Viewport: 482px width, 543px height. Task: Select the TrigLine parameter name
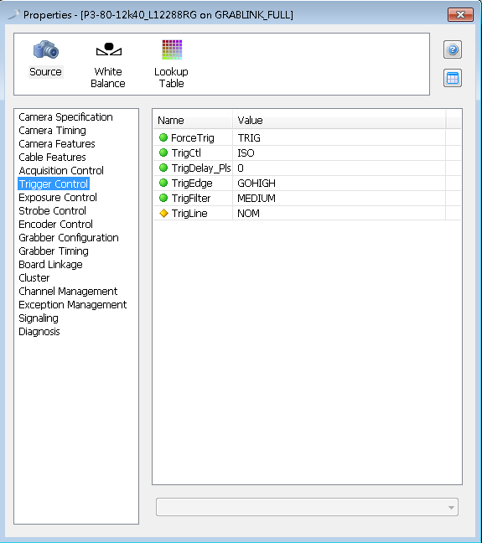[189, 214]
